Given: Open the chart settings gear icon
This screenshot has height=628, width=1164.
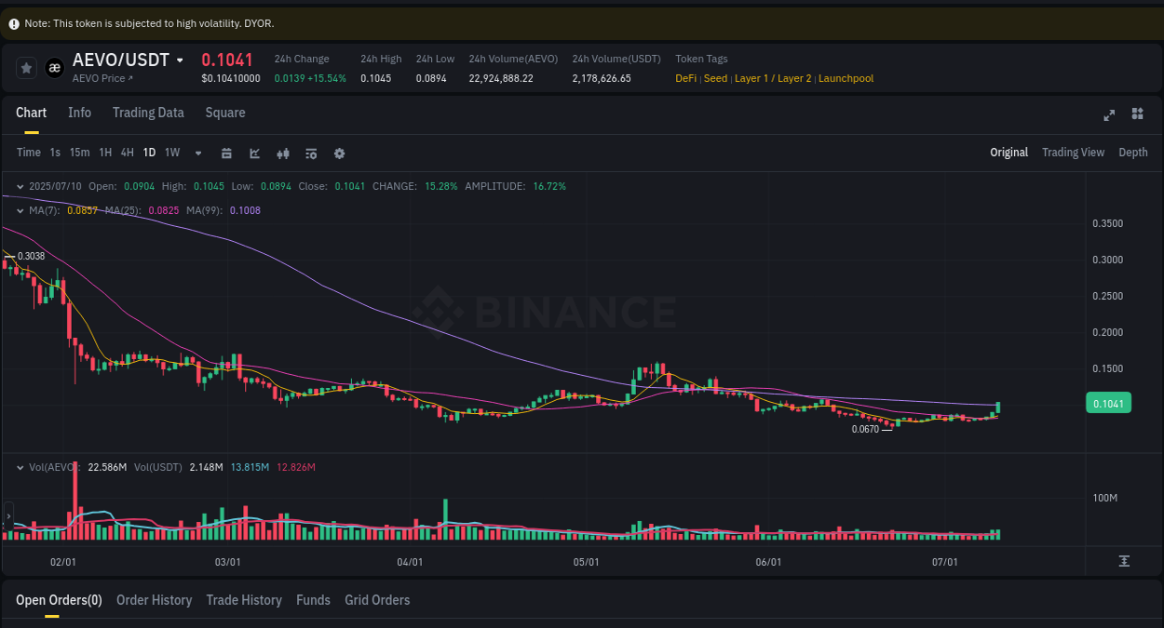Looking at the screenshot, I should [x=339, y=153].
